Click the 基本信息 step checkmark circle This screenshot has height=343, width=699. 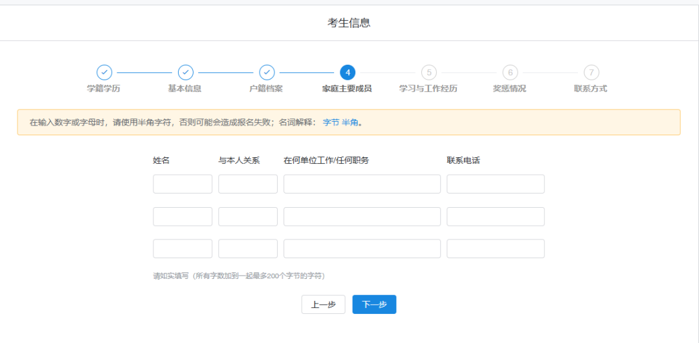tap(186, 72)
